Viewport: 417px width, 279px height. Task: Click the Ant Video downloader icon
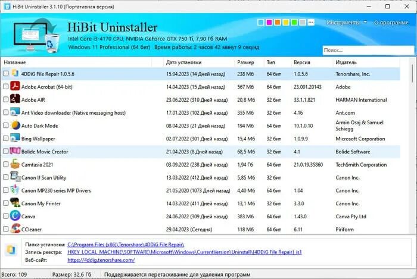tap(15, 112)
